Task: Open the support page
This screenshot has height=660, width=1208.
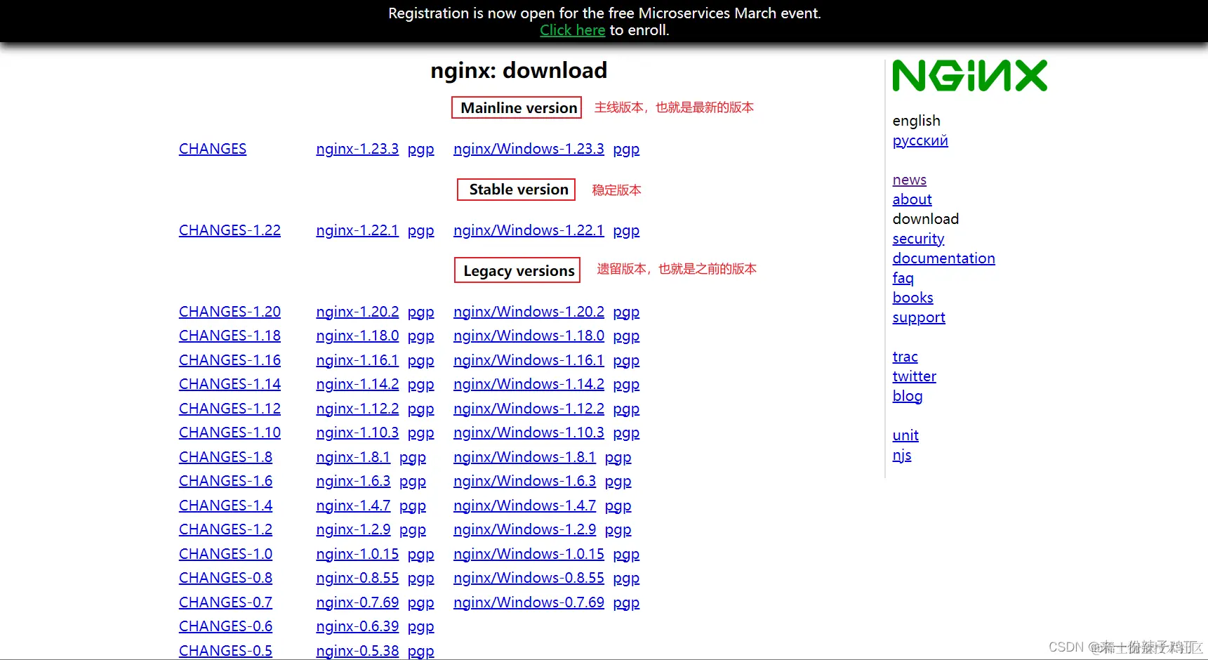Action: [x=919, y=317]
